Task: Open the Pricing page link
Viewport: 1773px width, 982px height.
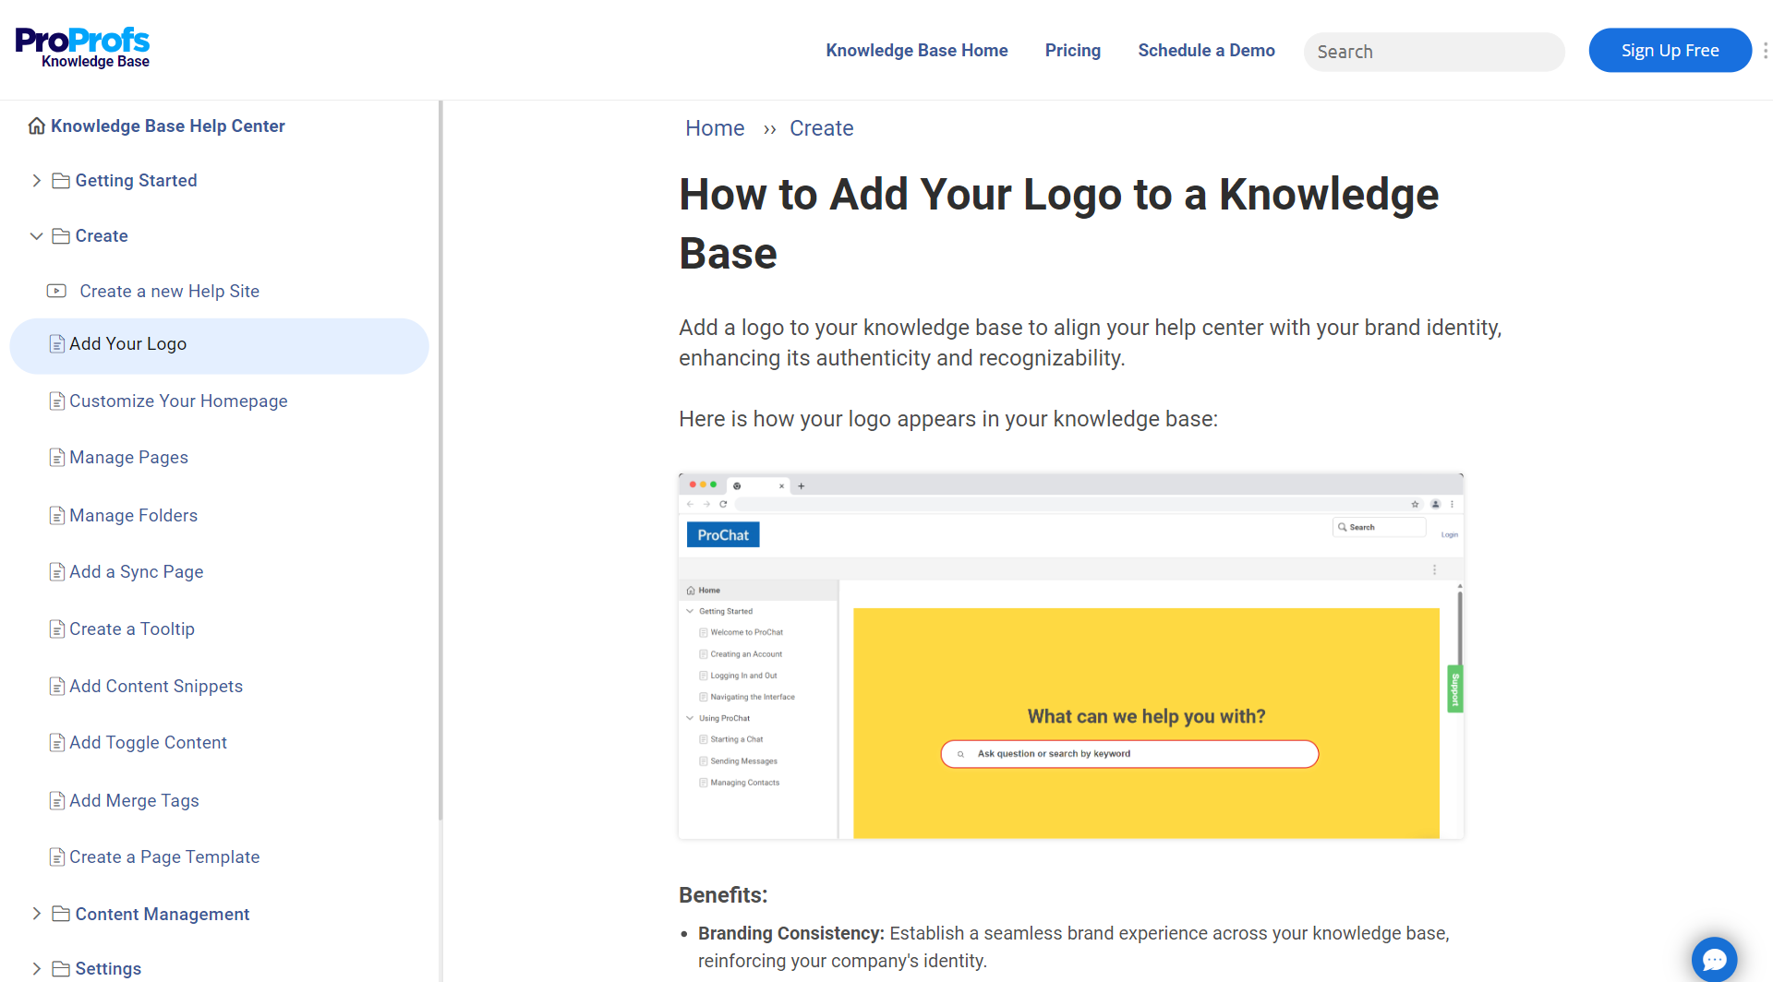Action: coord(1073,50)
